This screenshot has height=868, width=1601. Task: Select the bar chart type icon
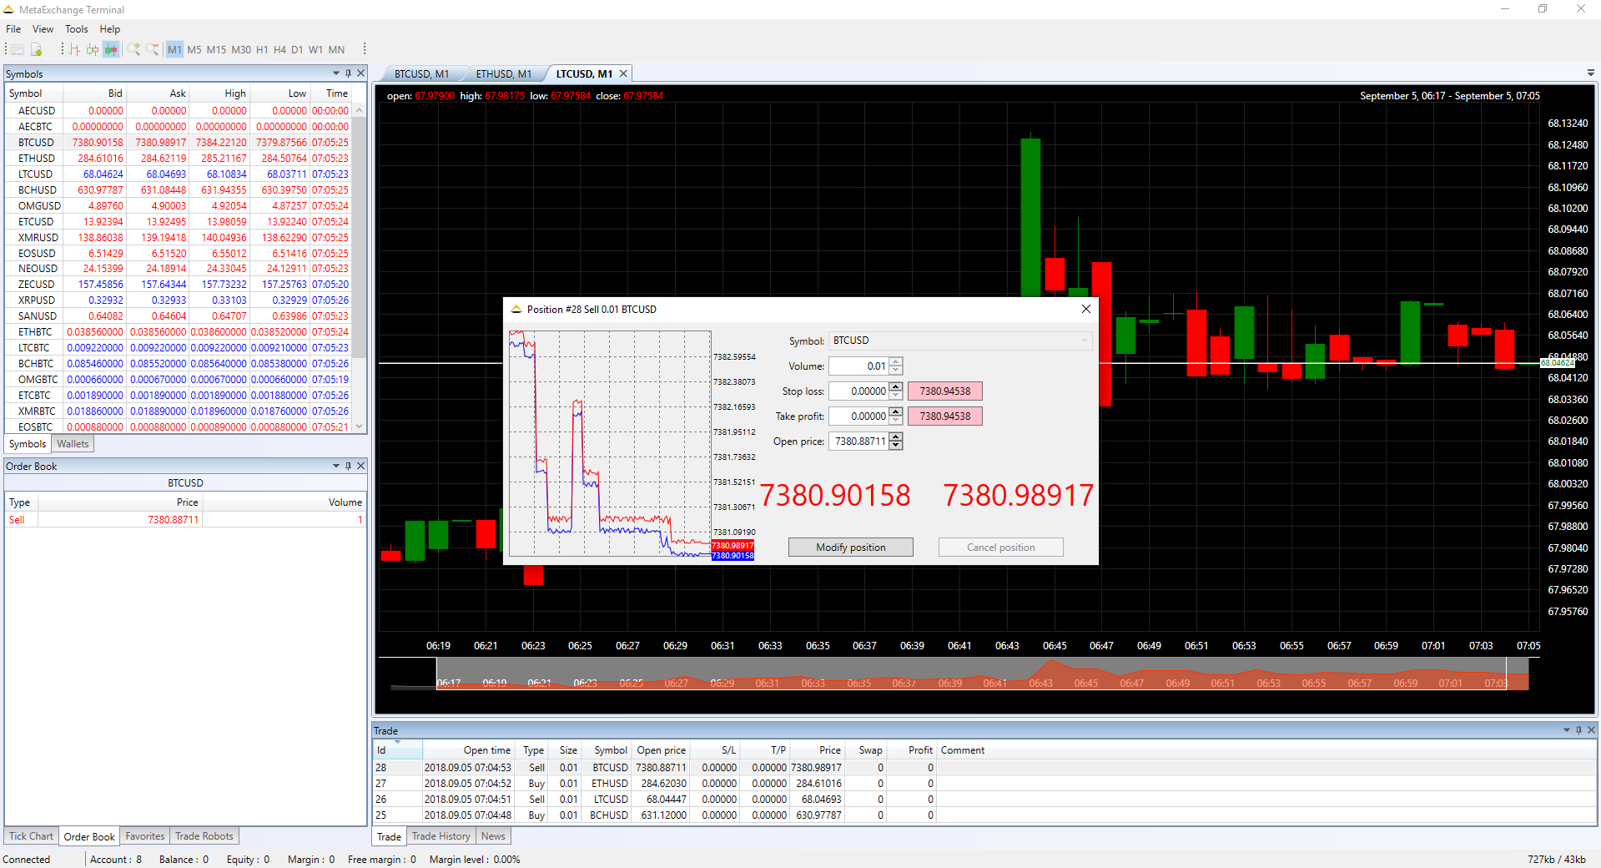[74, 50]
